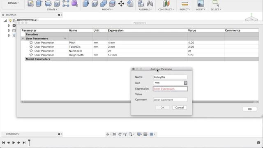Select the Press Pull tool icon
This screenshot has width=263, height=148.
(x=86, y=3)
